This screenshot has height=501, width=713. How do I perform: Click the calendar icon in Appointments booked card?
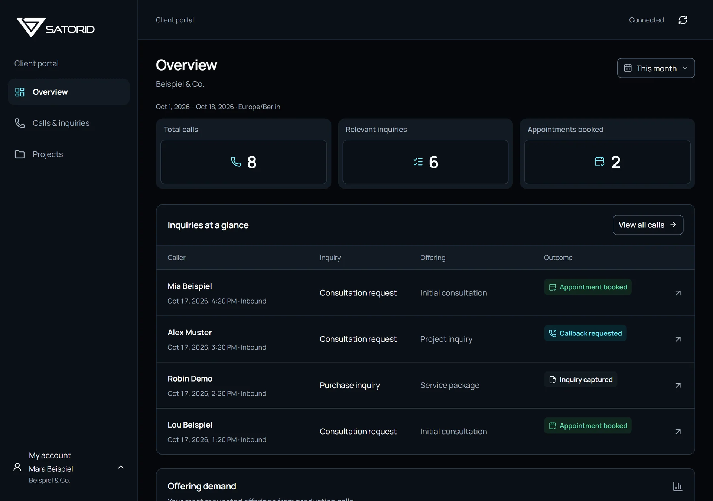pyautogui.click(x=599, y=162)
